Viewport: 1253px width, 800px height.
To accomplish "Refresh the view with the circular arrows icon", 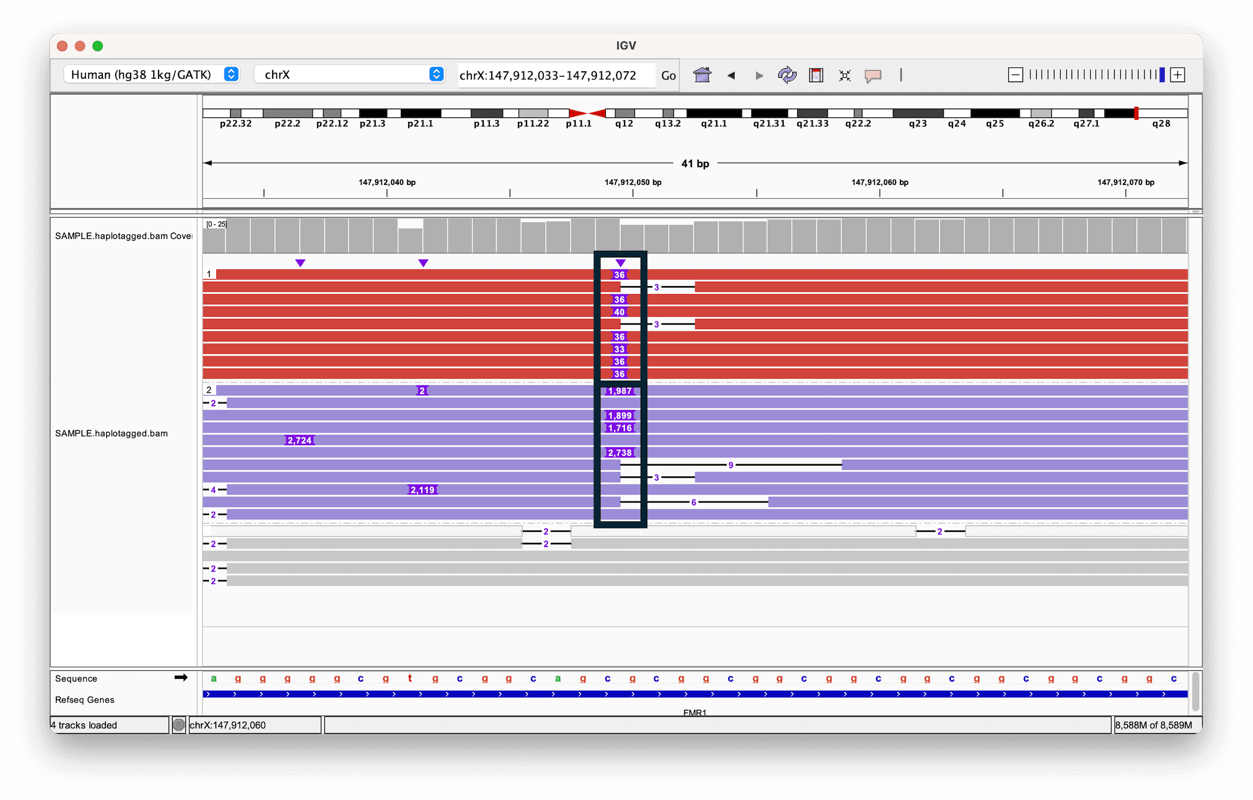I will (x=787, y=76).
